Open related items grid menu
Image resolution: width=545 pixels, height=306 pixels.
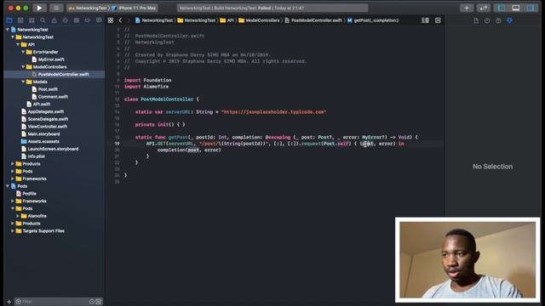111,20
